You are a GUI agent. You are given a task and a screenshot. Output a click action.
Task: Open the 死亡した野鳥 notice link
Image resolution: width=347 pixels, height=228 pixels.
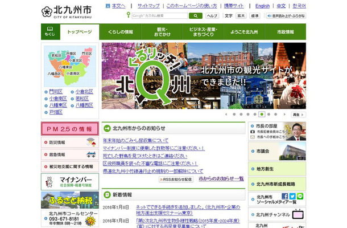click(145, 156)
